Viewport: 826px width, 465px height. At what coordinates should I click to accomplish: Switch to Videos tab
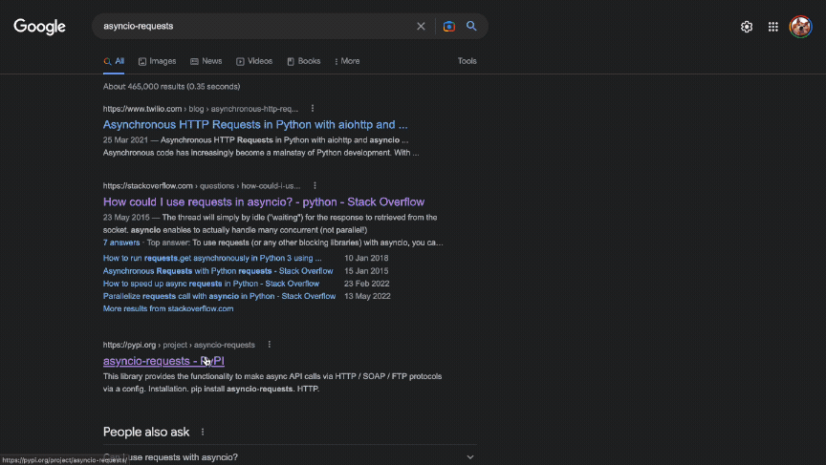254,61
